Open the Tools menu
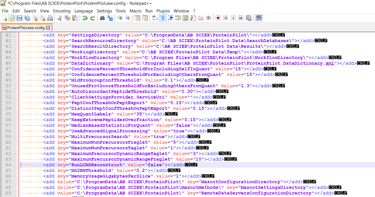Screen dimensions: 375x197 tap(121, 11)
